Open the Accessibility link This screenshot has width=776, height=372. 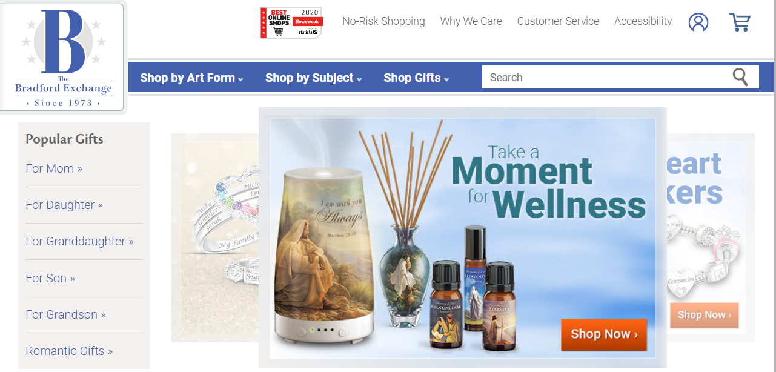pos(643,21)
